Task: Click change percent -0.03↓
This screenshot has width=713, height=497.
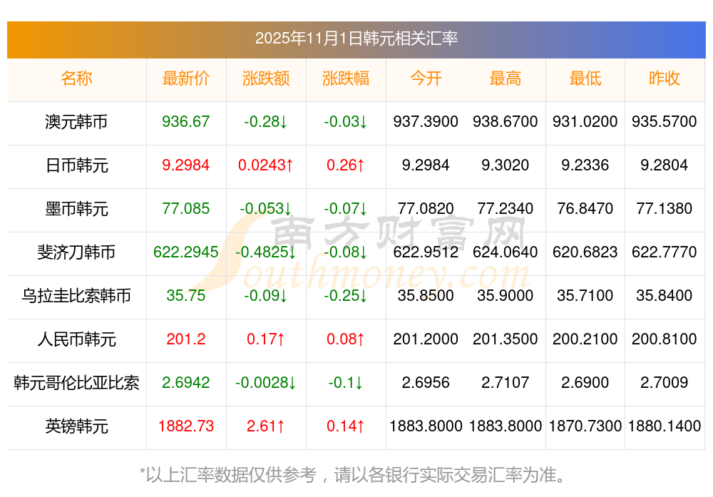Action: [346, 122]
